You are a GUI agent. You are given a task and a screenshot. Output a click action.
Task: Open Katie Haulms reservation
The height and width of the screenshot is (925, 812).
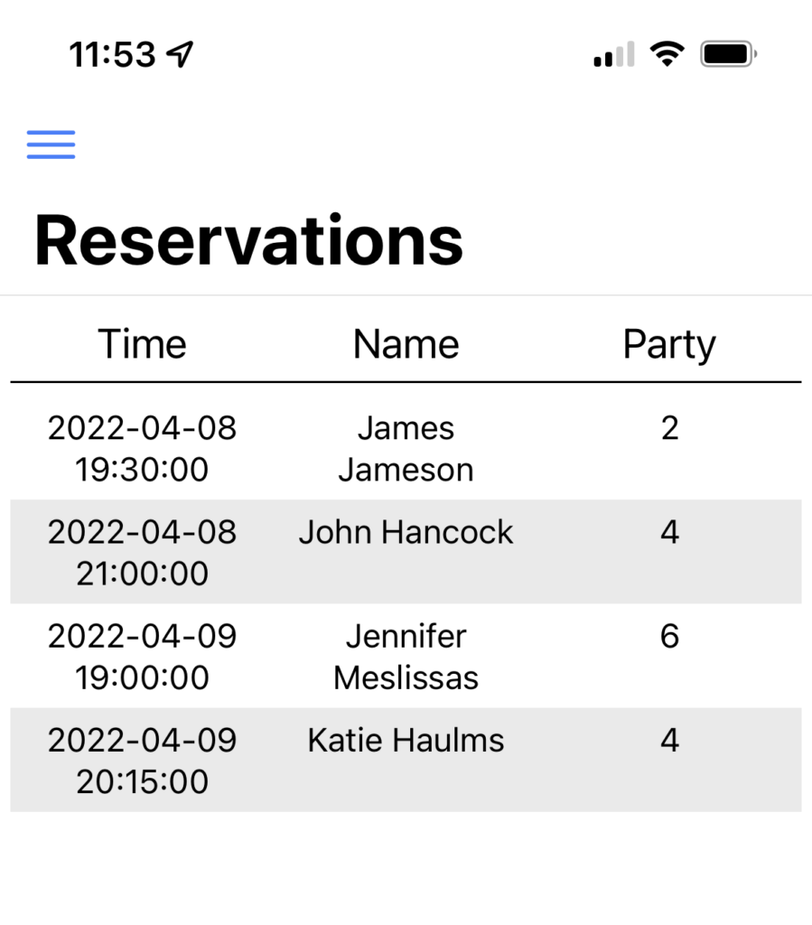(406, 760)
